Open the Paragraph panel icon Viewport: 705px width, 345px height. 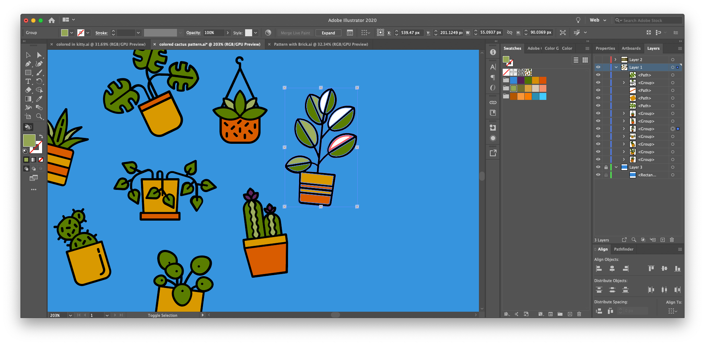coord(493,78)
